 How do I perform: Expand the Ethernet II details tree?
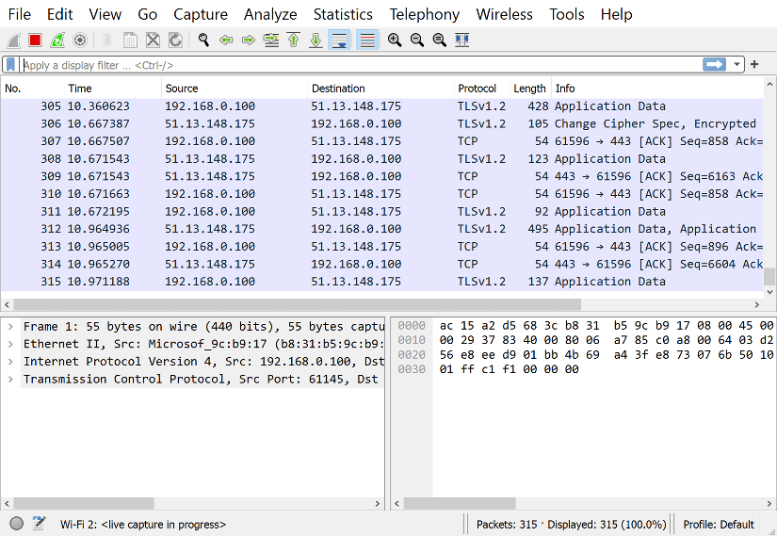[x=10, y=344]
